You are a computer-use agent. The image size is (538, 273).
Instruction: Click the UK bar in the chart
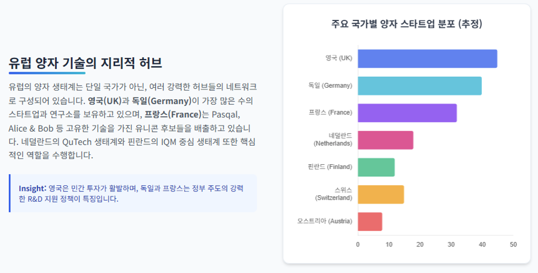tap(427, 58)
